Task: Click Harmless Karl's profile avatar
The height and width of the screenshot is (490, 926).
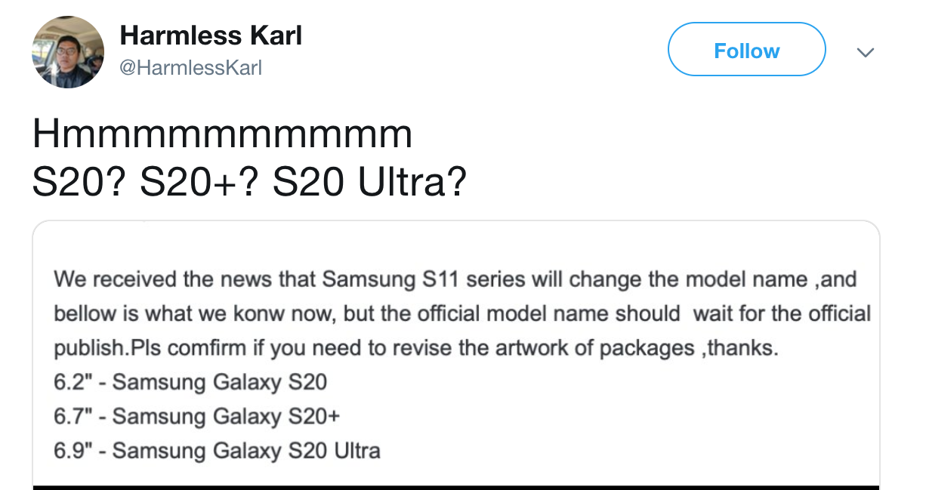Action: 68,52
